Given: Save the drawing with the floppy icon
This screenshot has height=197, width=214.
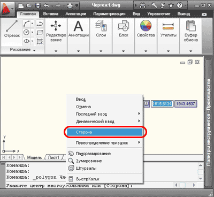Looking at the screenshot, I should [x=38, y=6].
